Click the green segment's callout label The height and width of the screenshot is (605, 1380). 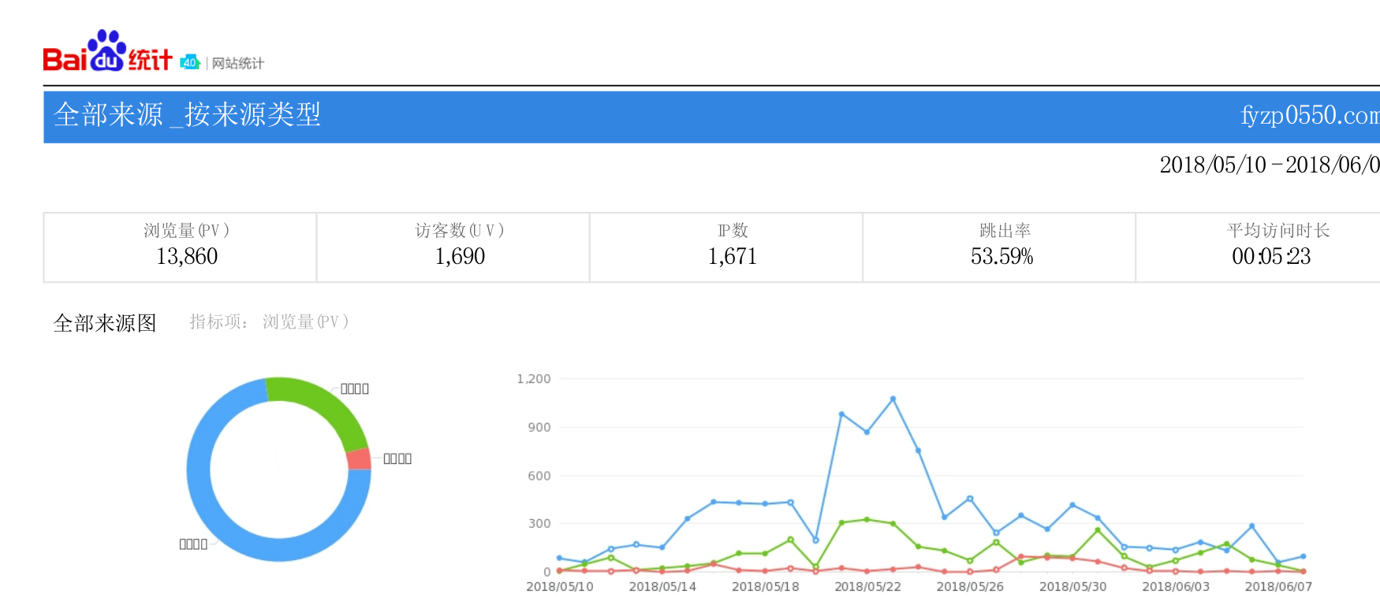355,388
